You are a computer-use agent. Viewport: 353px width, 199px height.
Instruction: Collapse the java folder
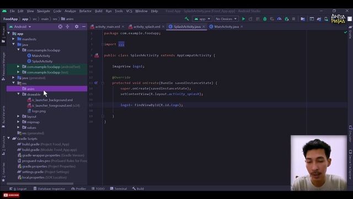click(x=13, y=44)
